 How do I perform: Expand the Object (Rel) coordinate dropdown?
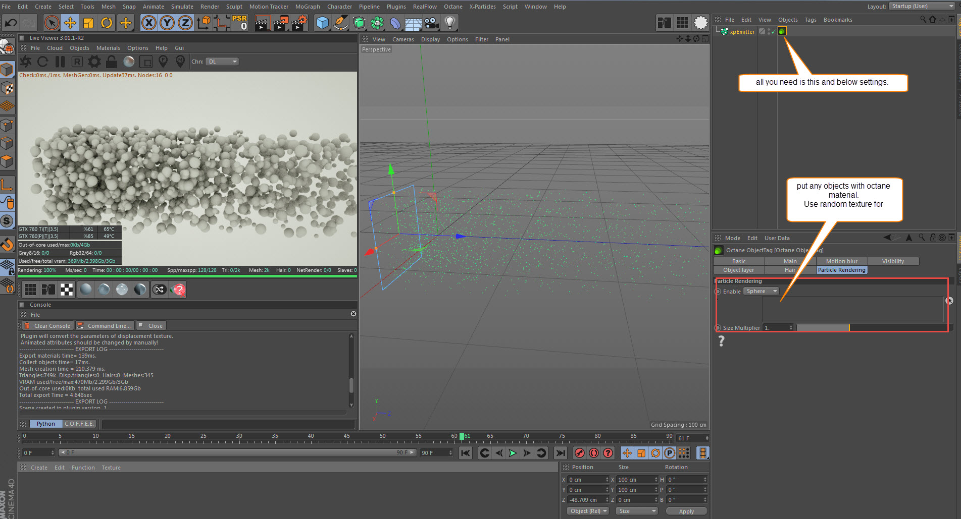pos(588,511)
